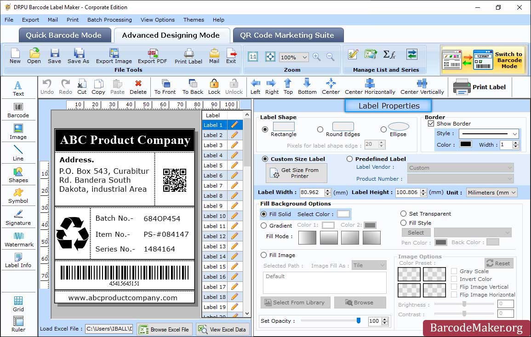Screen dimensions: 531x337
Task: Open the formula (Σfx) series tool
Action: tap(389, 54)
